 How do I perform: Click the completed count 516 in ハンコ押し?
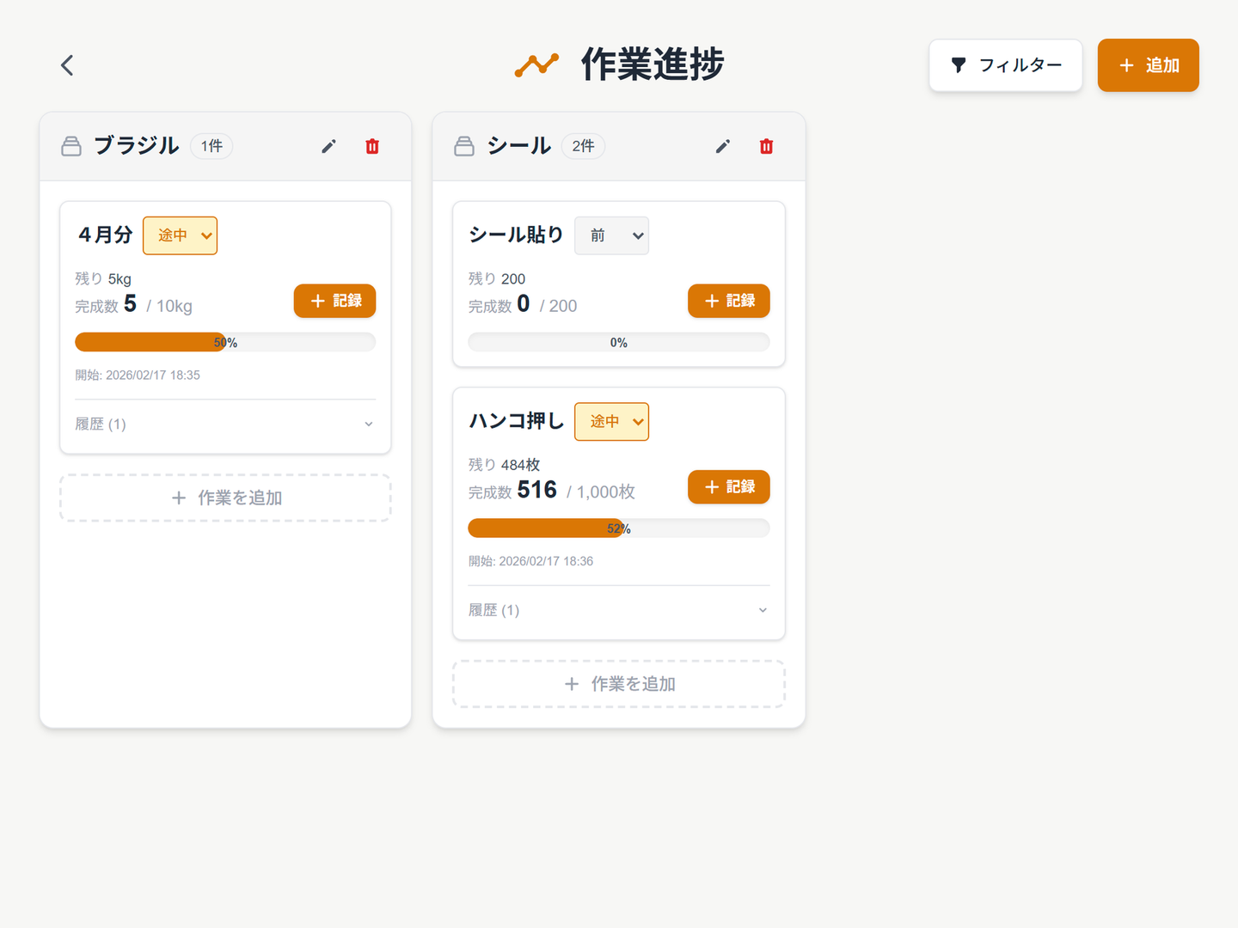click(x=537, y=490)
